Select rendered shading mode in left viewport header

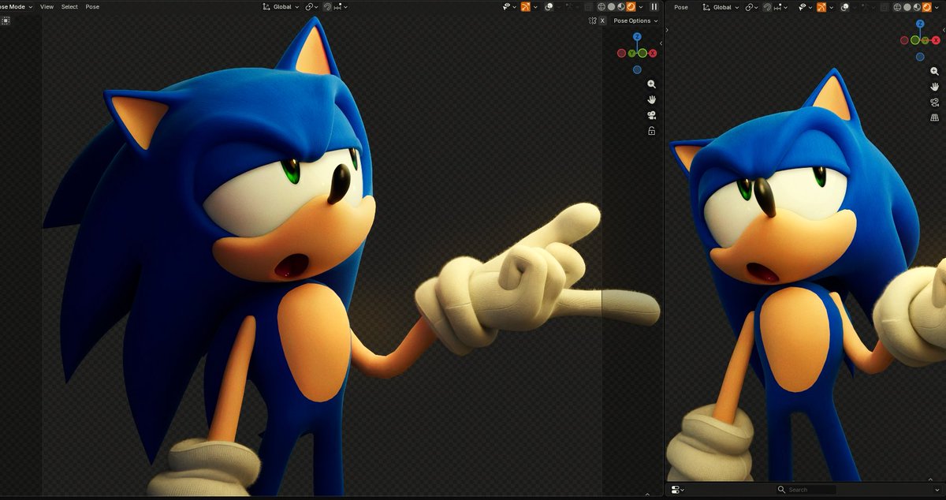pos(631,6)
